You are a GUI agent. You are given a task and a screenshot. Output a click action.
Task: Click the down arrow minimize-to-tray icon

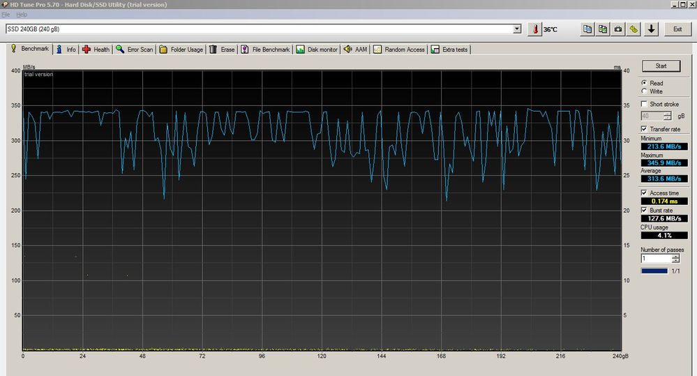[651, 29]
